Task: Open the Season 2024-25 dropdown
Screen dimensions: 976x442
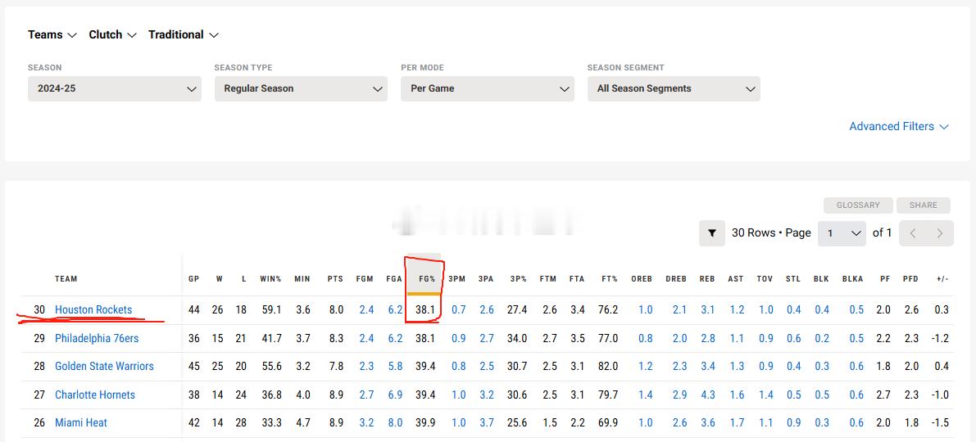Action: (115, 89)
